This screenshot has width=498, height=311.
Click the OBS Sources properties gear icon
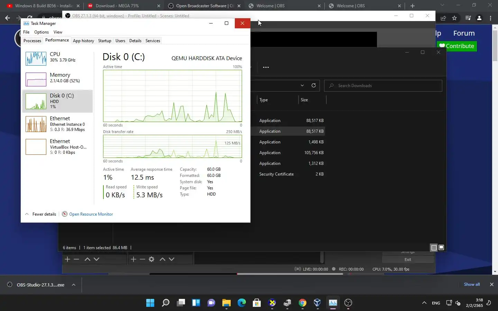(151, 259)
